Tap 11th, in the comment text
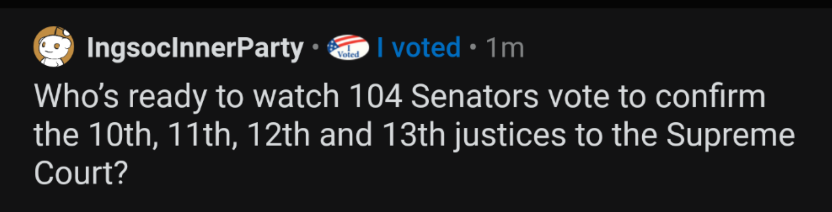This screenshot has height=212, width=832. pos(202,135)
